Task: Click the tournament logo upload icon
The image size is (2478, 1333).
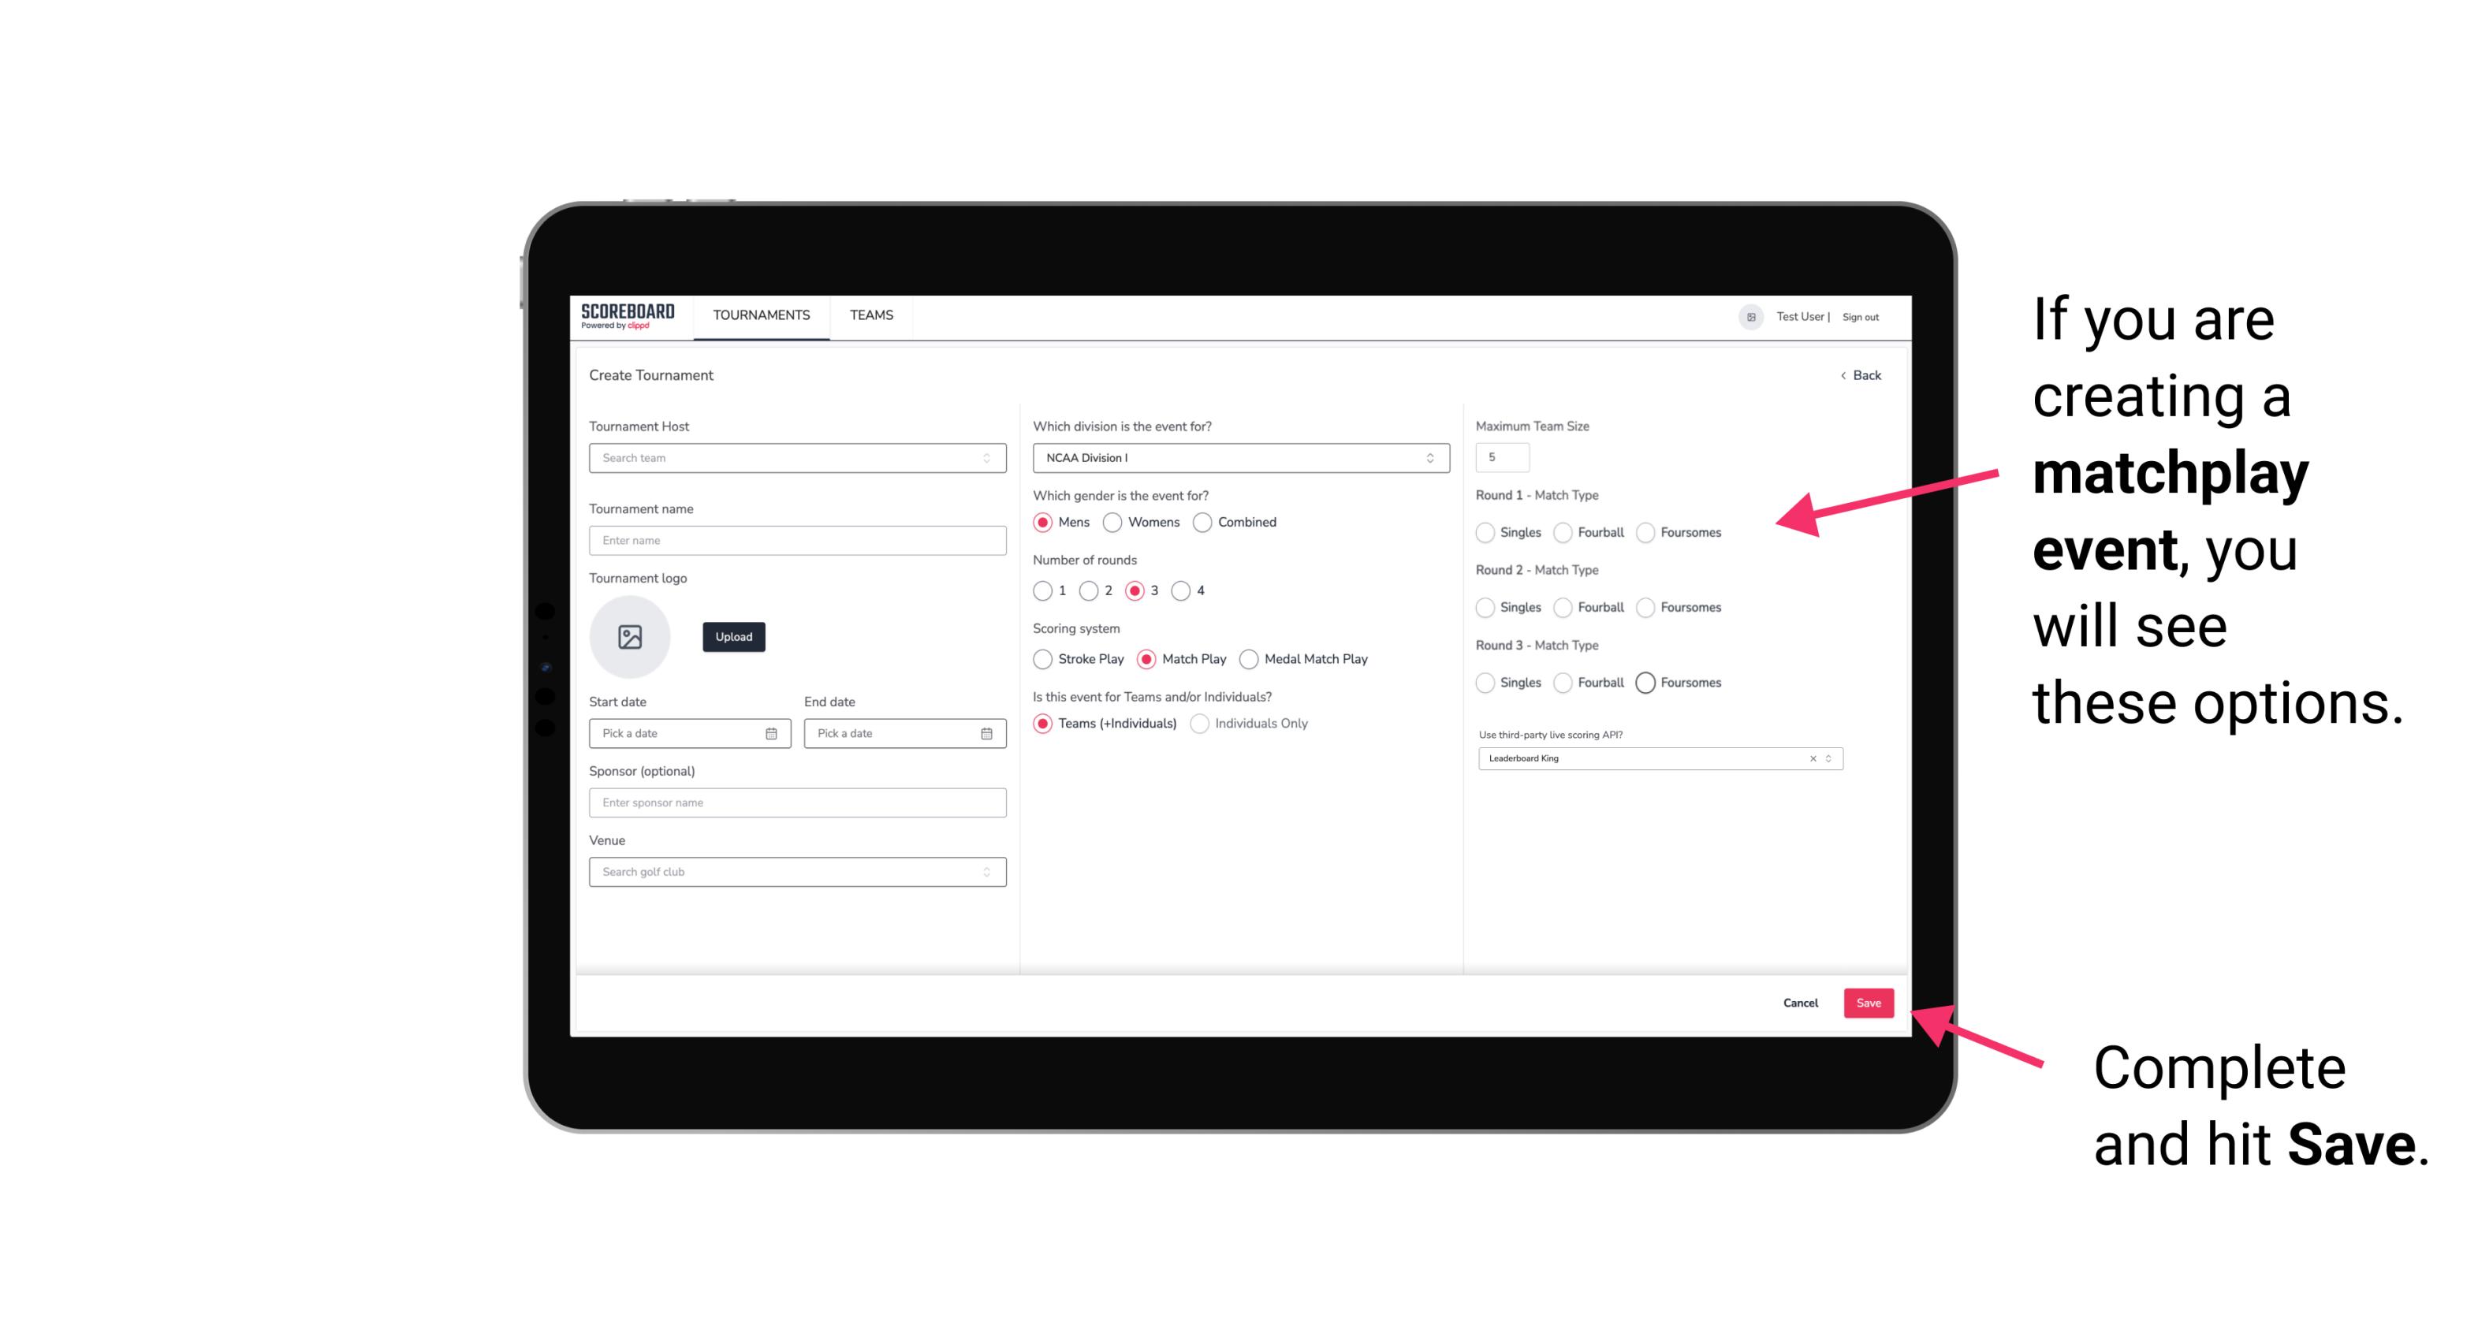Action: (x=630, y=637)
